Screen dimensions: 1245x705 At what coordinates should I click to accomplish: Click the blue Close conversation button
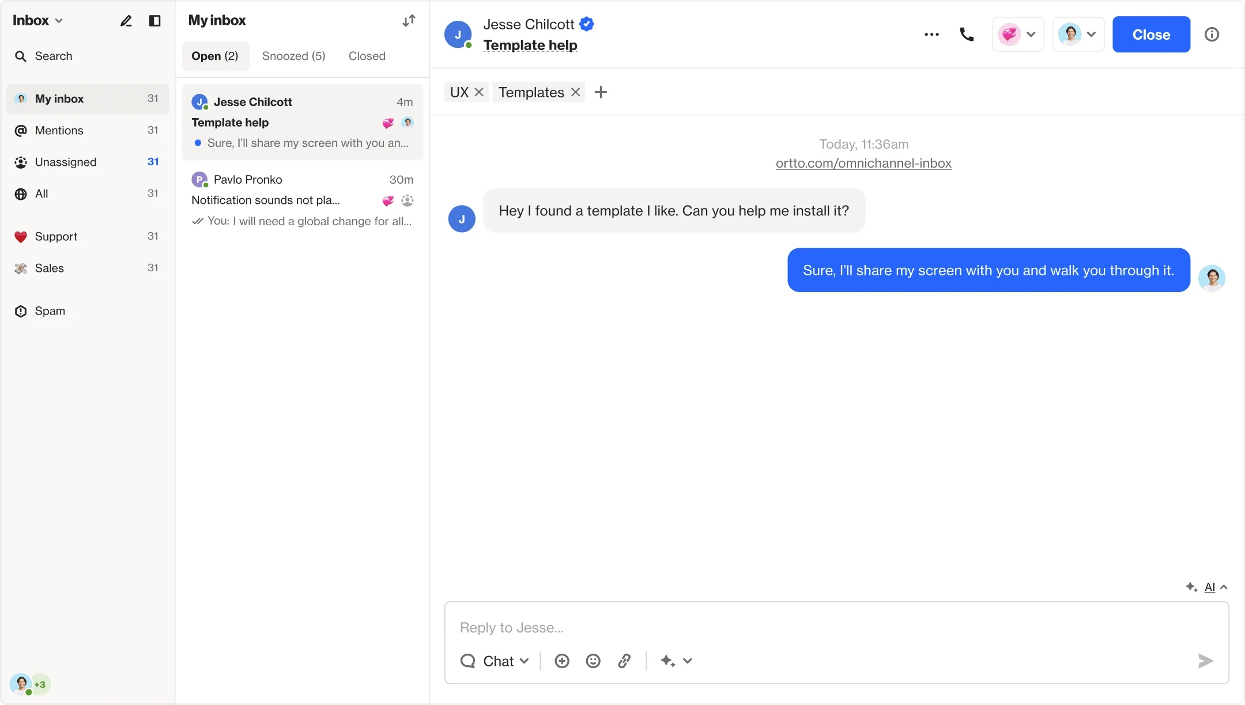[x=1151, y=35]
